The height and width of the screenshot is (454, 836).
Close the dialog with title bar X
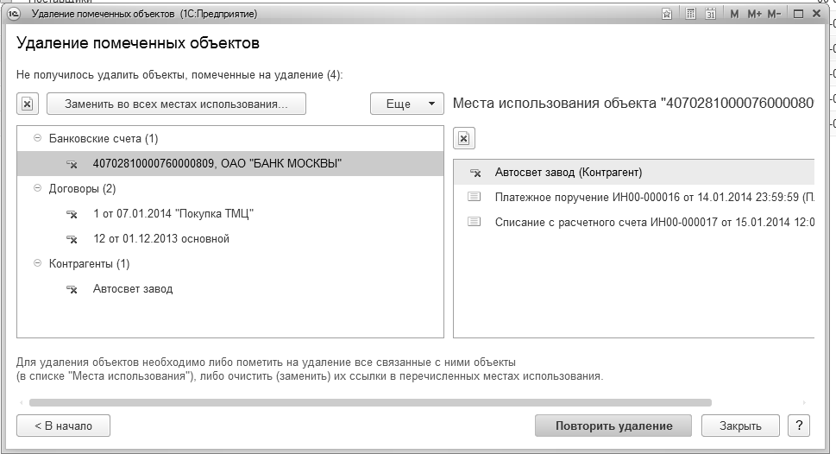pos(816,15)
